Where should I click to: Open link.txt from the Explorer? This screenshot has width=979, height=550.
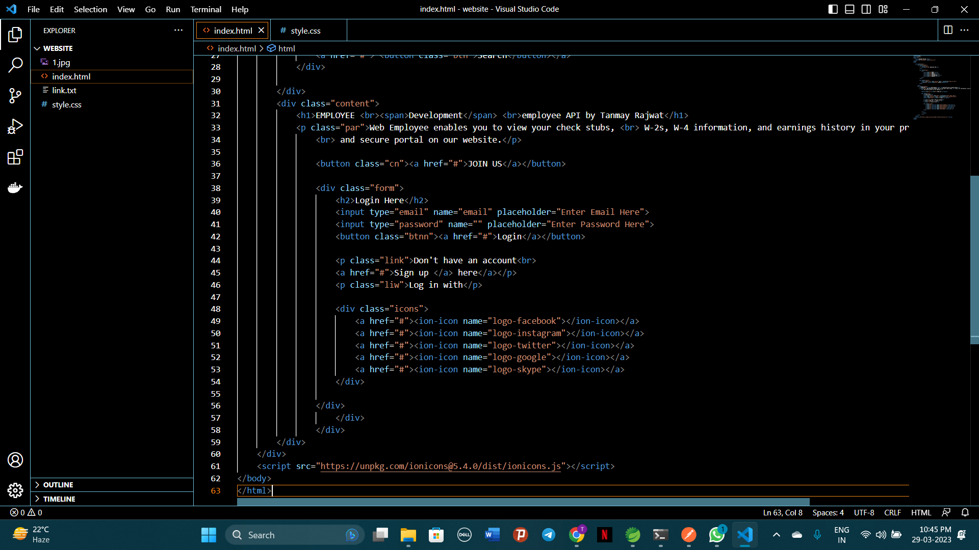[64, 90]
